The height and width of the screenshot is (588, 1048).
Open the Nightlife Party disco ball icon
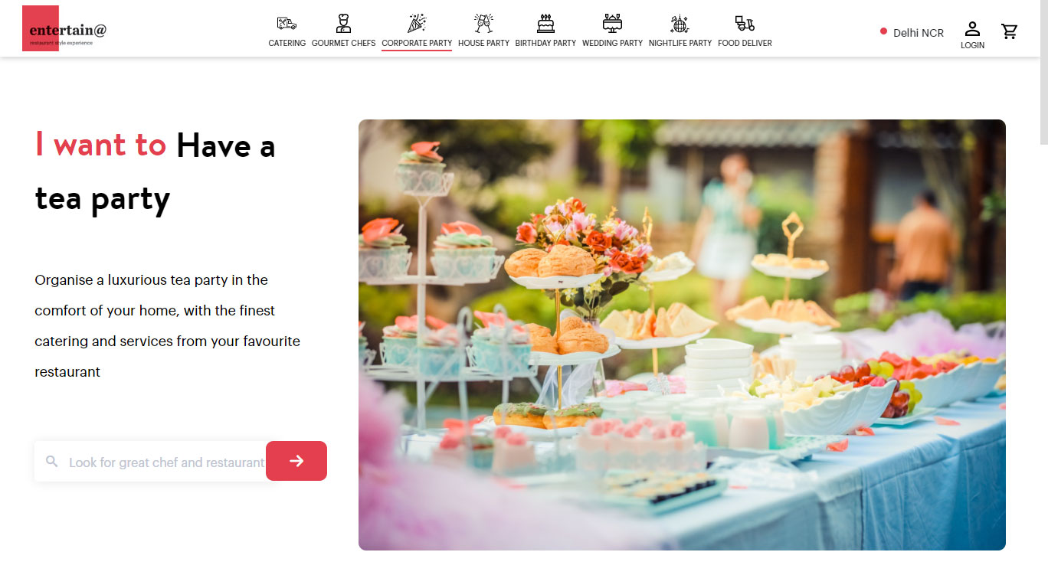pos(680,23)
